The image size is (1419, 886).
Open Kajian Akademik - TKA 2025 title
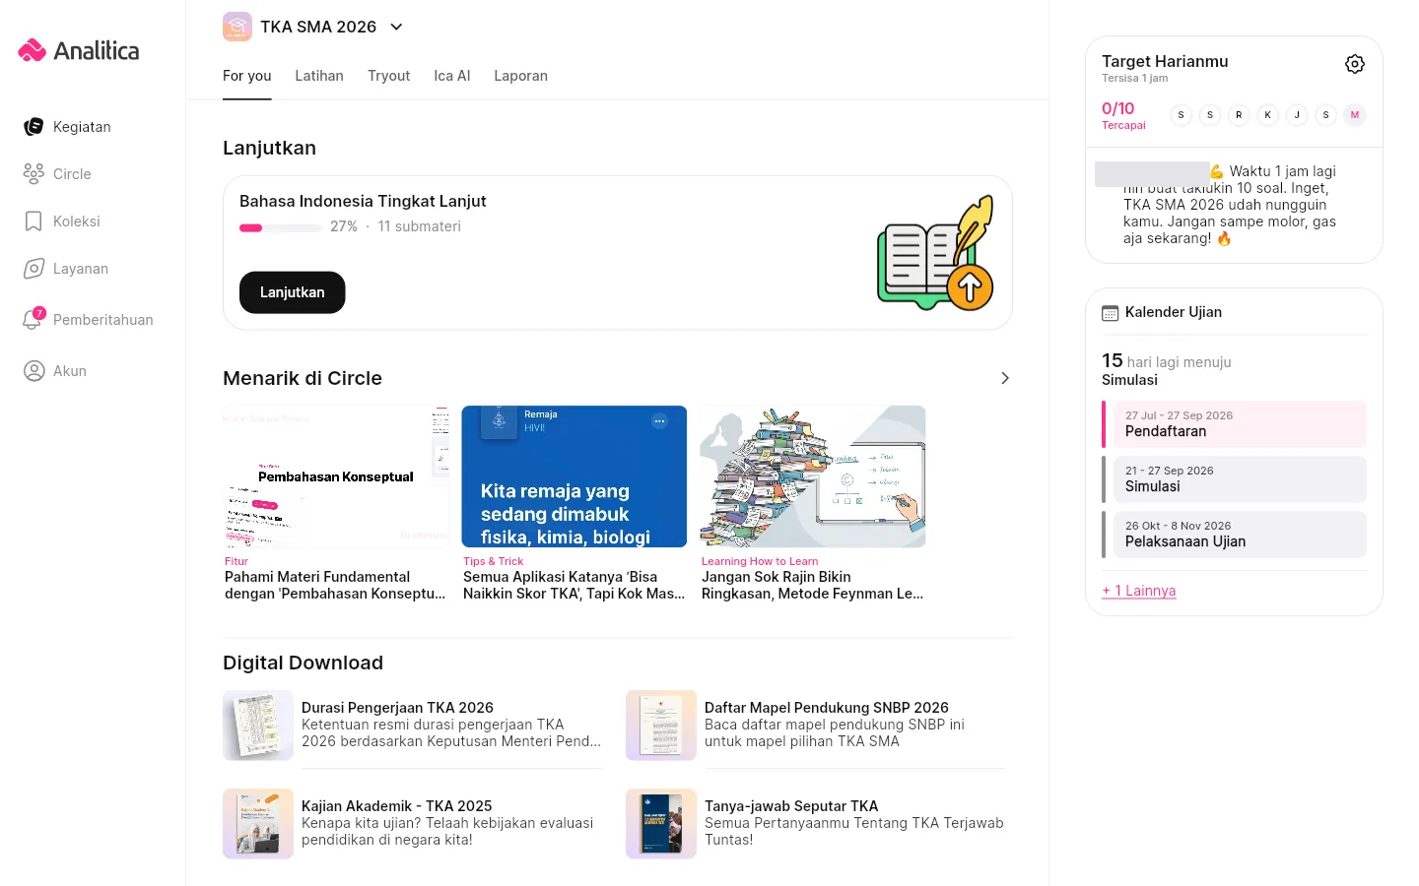[x=396, y=806]
